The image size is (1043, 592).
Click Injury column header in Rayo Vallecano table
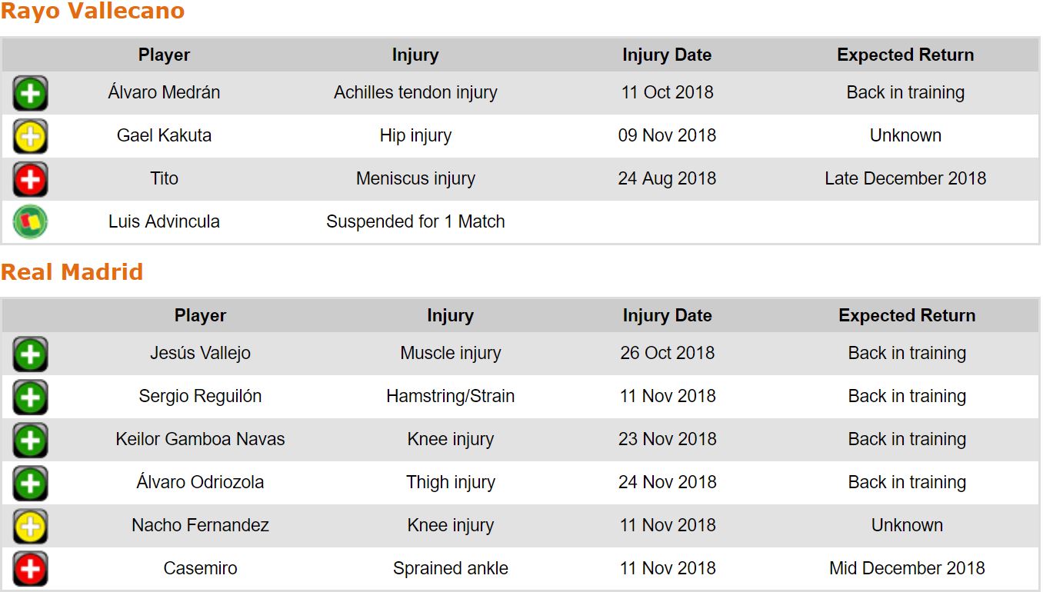[415, 55]
